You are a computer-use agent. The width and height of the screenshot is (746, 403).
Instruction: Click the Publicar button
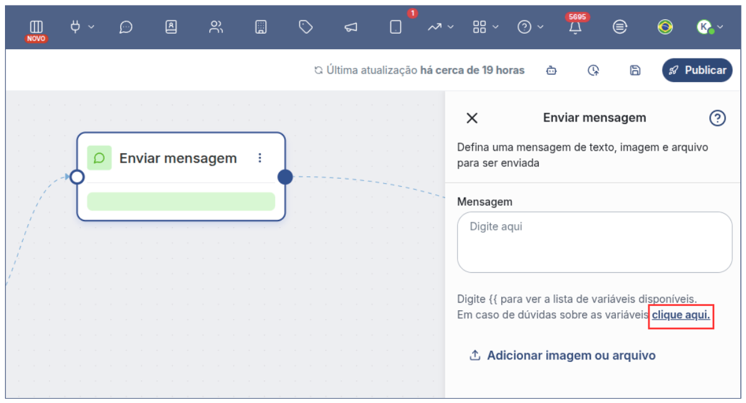697,70
